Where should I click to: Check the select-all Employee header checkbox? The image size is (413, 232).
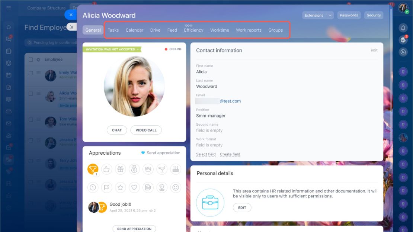(31, 59)
